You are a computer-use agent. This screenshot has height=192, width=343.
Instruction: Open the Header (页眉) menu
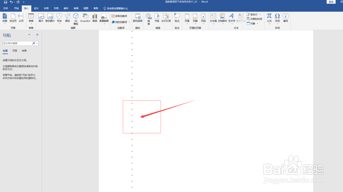coord(187,19)
